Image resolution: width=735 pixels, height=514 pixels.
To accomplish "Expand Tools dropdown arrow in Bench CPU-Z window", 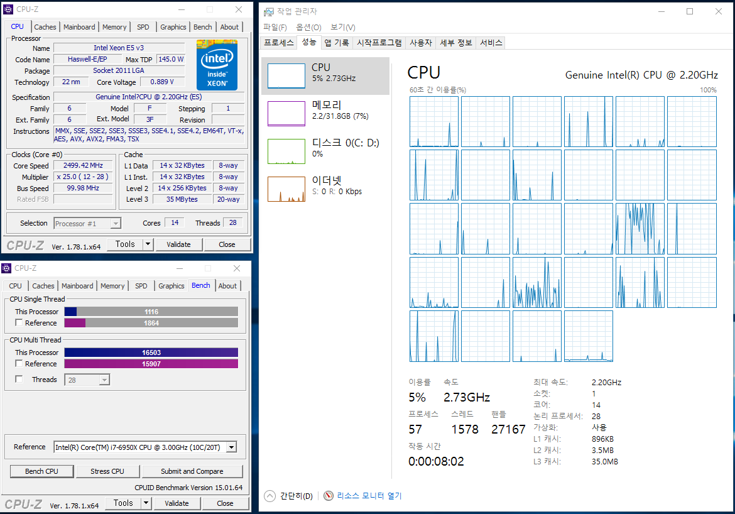I will coord(146,503).
